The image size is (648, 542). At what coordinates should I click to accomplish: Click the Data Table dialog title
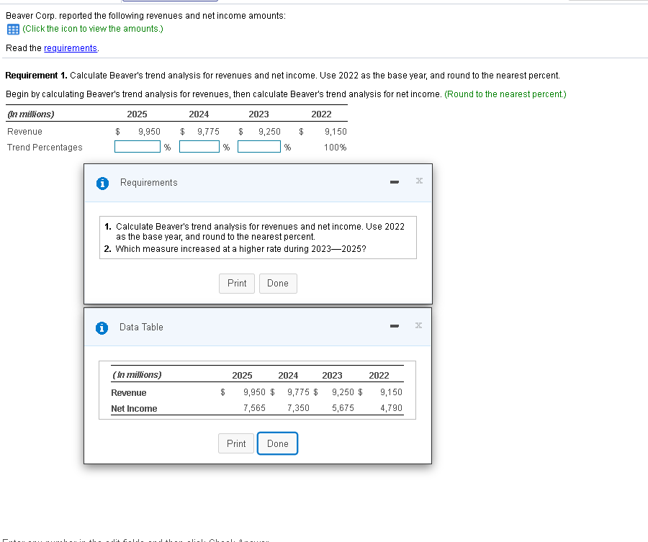(x=141, y=328)
